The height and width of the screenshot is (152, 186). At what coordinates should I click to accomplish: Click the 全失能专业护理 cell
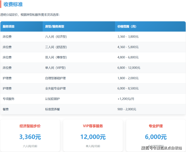55,88
